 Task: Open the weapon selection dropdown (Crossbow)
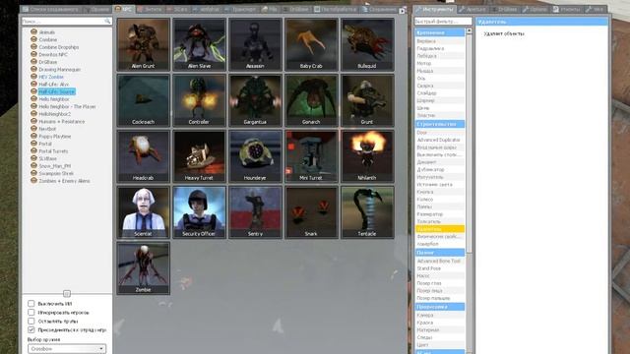pyautogui.click(x=67, y=349)
